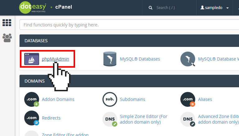Open the Aliases .com icon
This screenshot has width=239, height=136.
188,100
